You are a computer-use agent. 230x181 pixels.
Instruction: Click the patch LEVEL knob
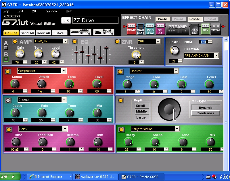pyautogui.click(x=175, y=50)
